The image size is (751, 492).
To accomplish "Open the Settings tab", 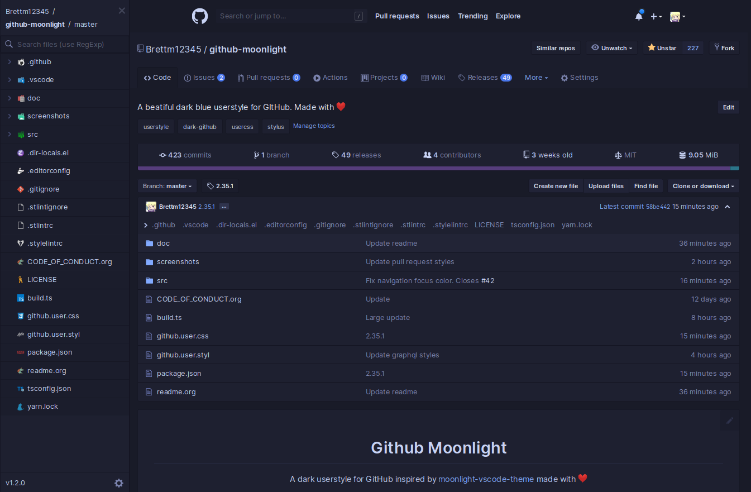I will (580, 78).
